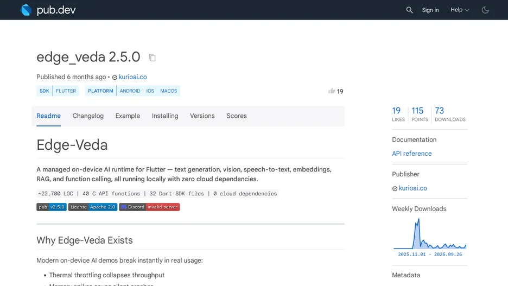The image size is (508, 286).
Task: Select the IOS platform tag
Action: click(x=150, y=91)
